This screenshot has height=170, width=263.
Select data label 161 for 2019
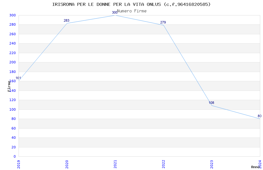18,78
